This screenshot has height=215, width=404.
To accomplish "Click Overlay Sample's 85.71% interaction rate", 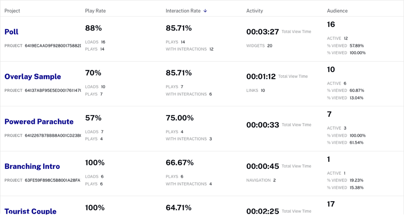I will pyautogui.click(x=179, y=73).
